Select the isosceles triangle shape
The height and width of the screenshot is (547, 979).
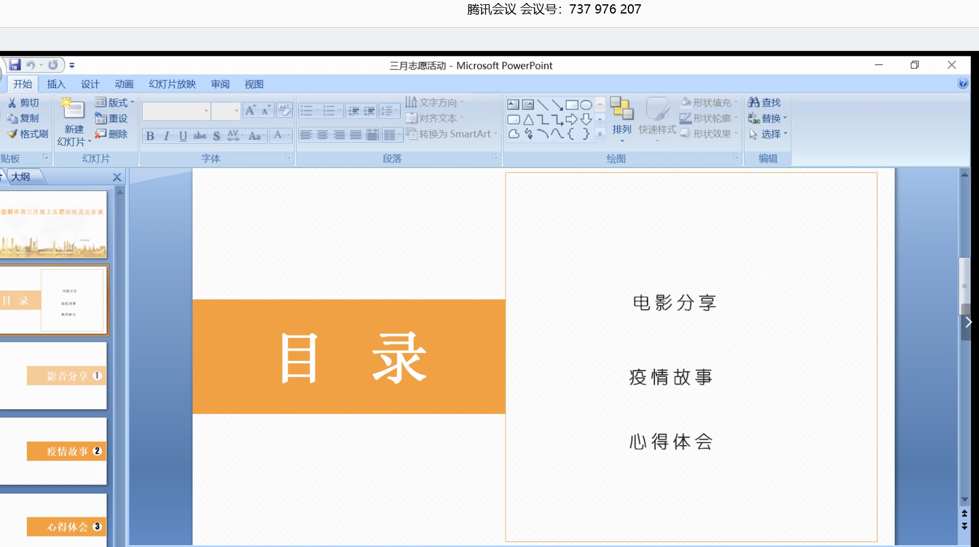(528, 119)
